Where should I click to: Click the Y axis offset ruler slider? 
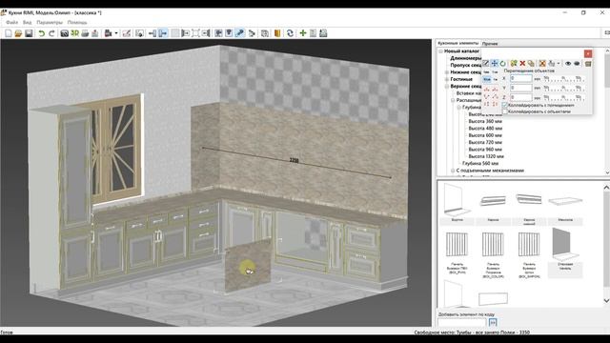pos(563,89)
